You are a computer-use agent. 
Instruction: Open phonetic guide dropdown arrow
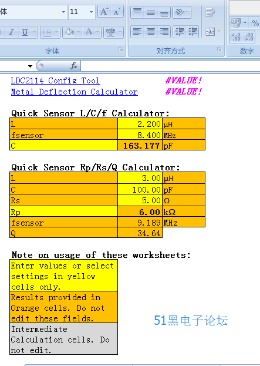pyautogui.click(x=120, y=32)
